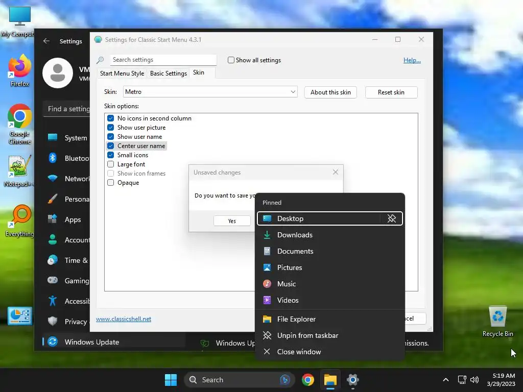Select Pictures in jump list
The width and height of the screenshot is (523, 392).
(329, 267)
